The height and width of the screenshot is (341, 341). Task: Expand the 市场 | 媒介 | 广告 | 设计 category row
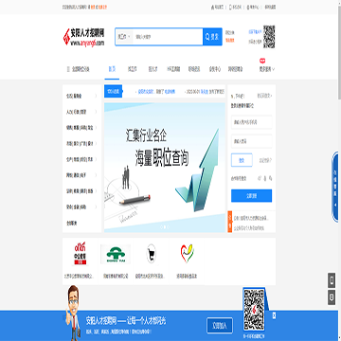pos(82,143)
